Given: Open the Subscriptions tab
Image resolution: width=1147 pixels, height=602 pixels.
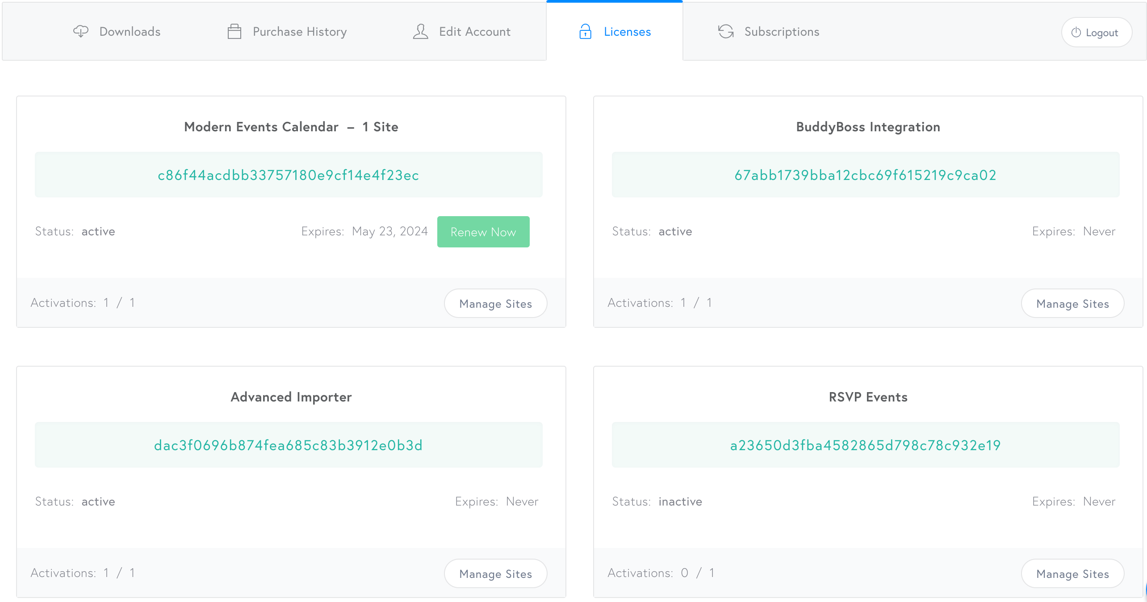Looking at the screenshot, I should [x=781, y=31].
